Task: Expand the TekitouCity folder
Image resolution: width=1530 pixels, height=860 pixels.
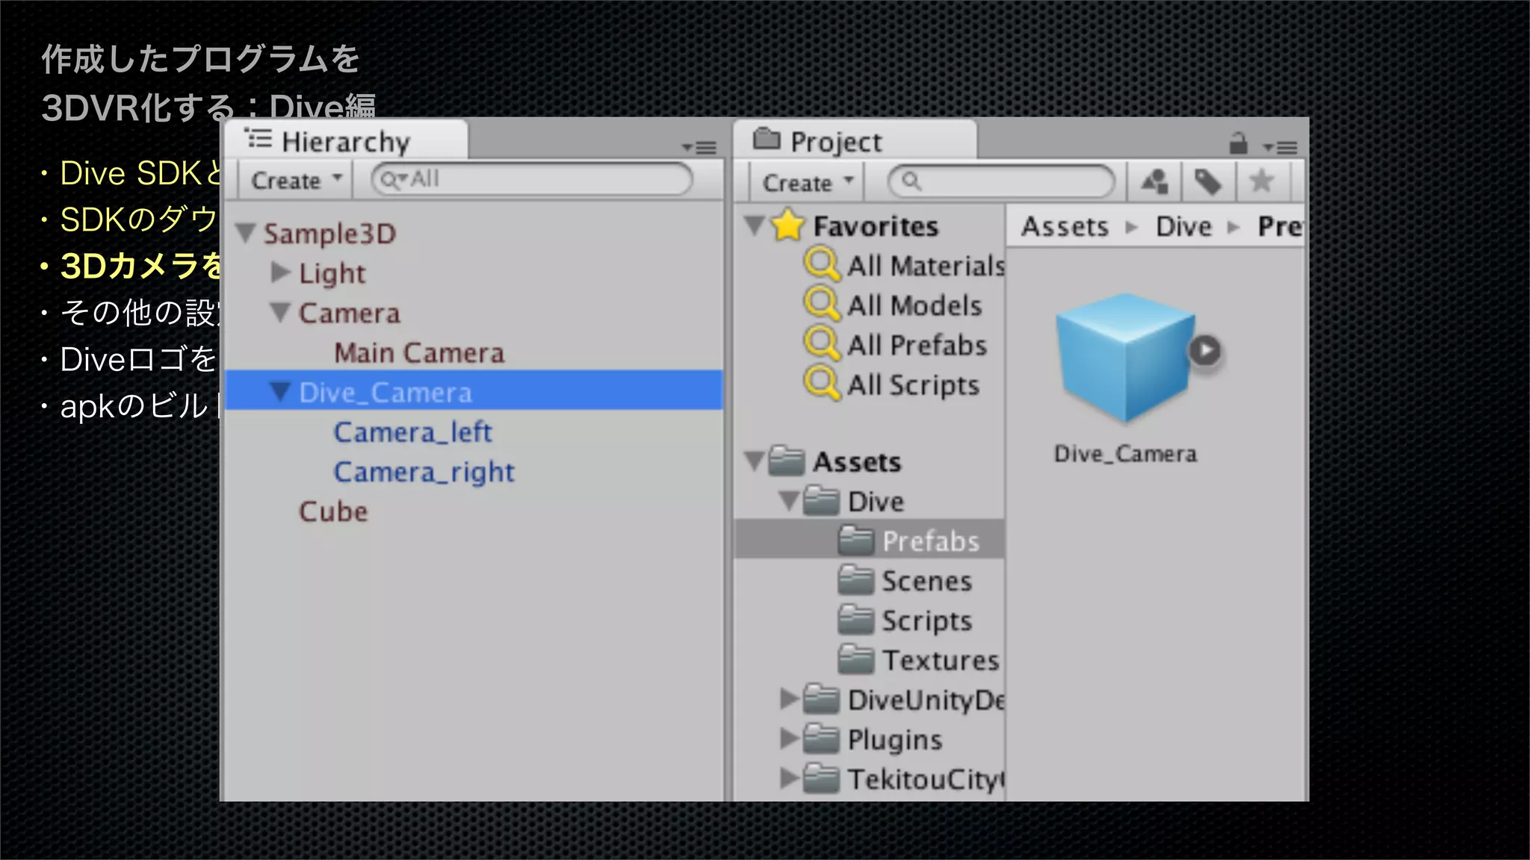Action: [790, 778]
